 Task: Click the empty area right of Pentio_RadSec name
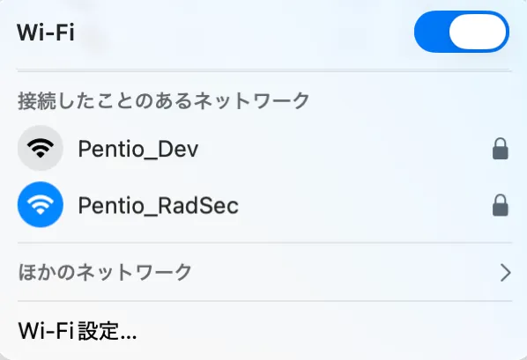[x=366, y=204]
